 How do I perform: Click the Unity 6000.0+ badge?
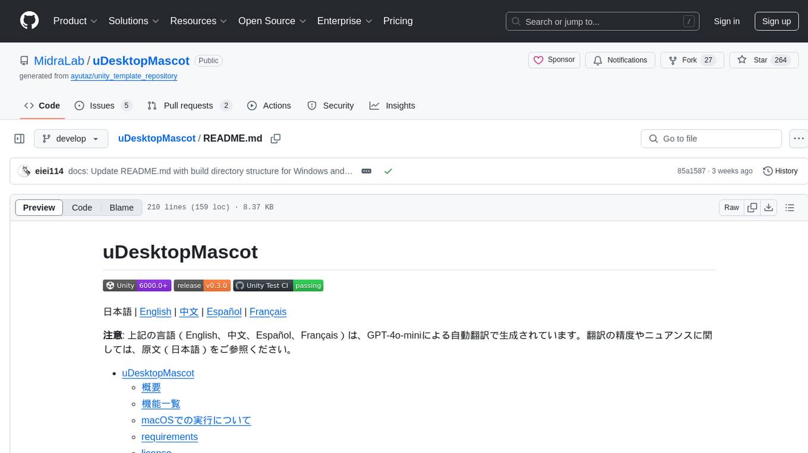(137, 285)
